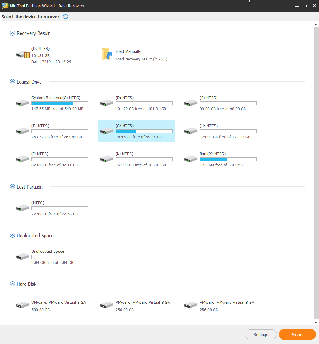Select the 500.00 GB VMware hard disk icon
This screenshot has height=344, width=319.
tap(22, 305)
